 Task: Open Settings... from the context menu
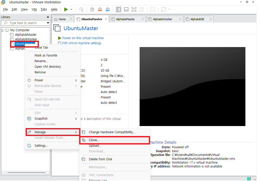[x=53, y=146]
